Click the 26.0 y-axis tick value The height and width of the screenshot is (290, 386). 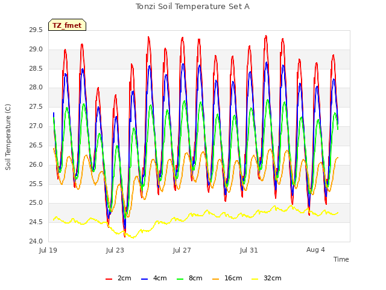tap(36, 164)
